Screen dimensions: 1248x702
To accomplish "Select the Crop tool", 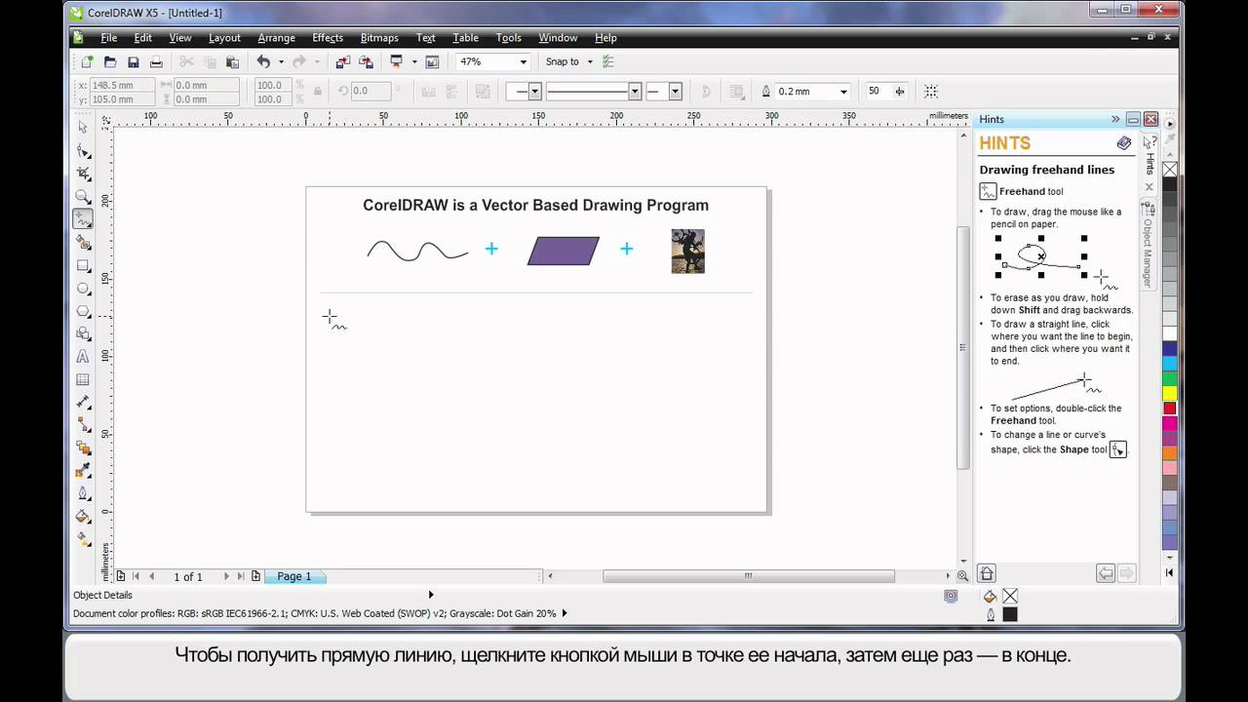I will (83, 174).
